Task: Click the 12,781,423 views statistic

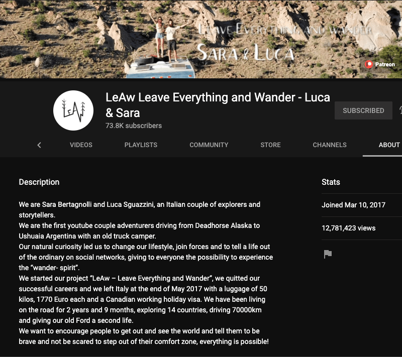Action: tap(348, 228)
